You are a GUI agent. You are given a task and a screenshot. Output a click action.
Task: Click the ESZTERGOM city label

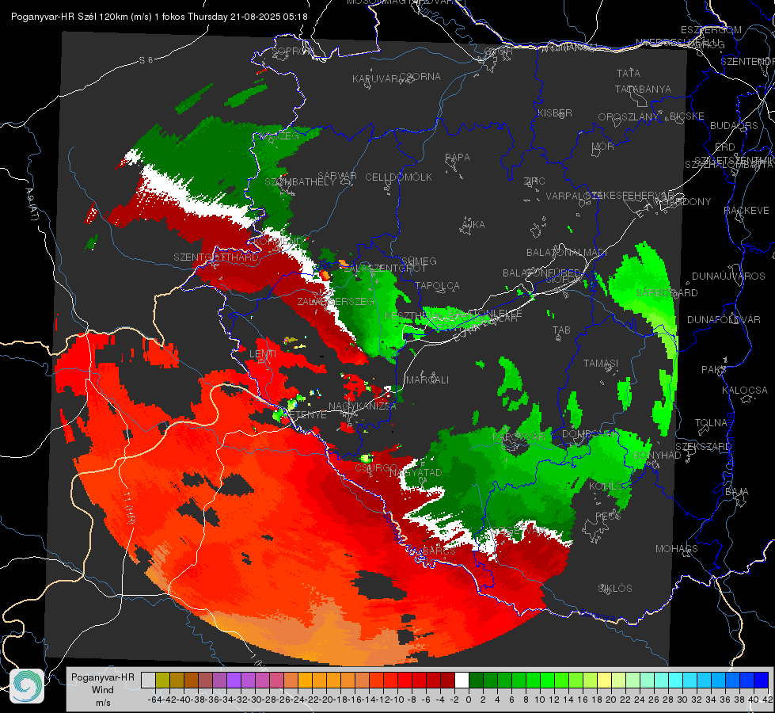point(711,30)
